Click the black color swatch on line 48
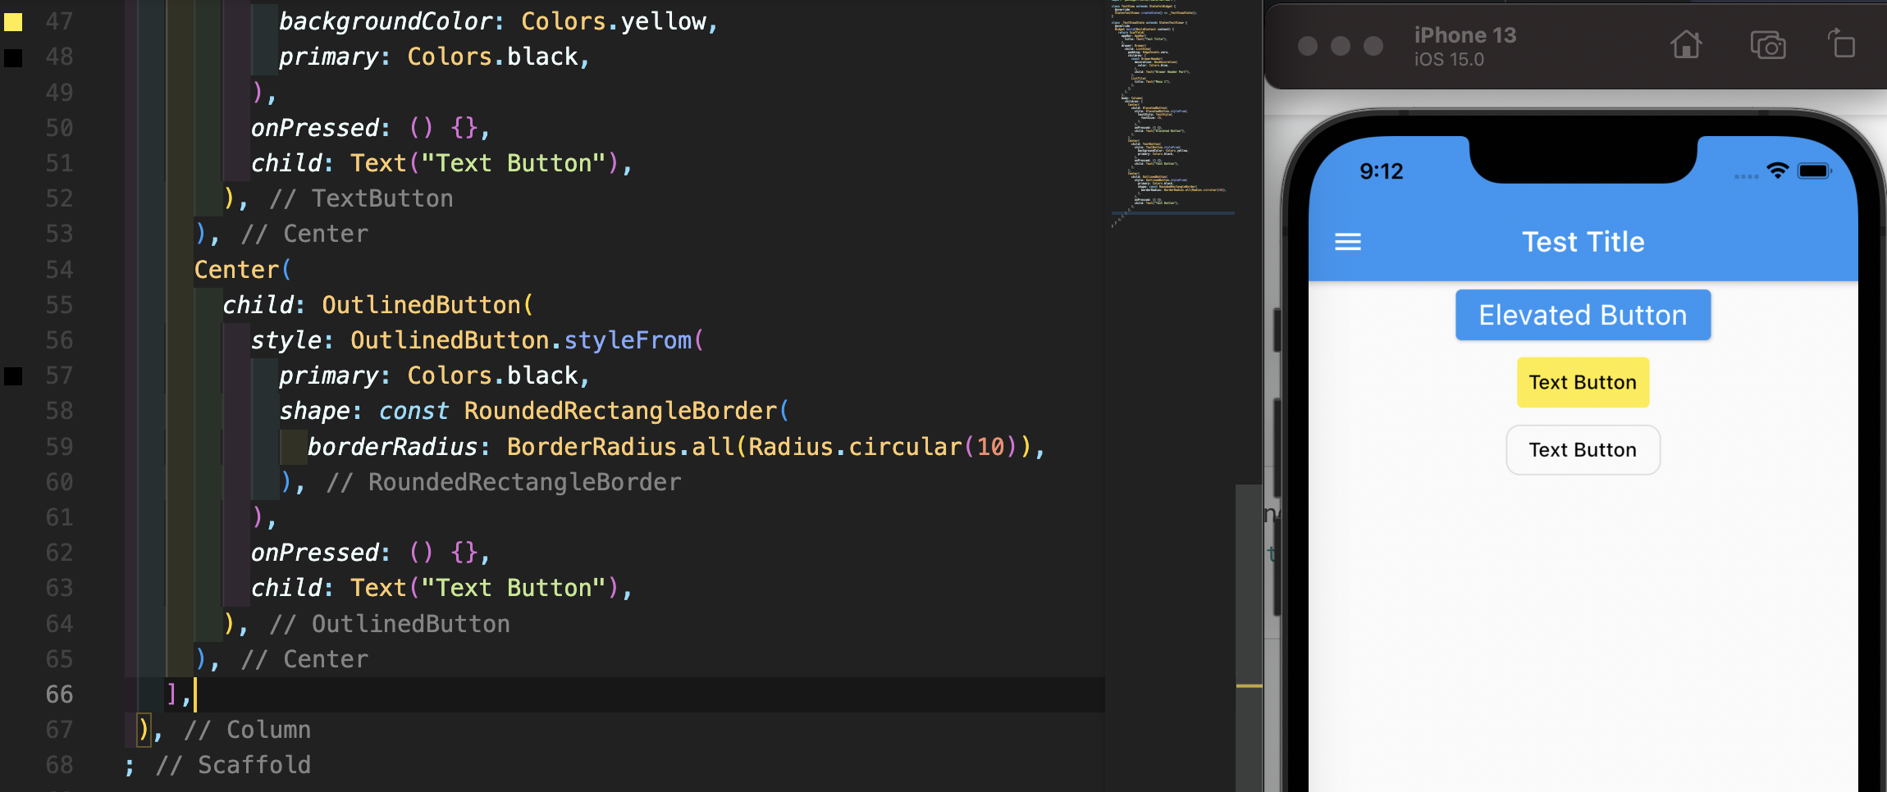1887x792 pixels. (13, 57)
